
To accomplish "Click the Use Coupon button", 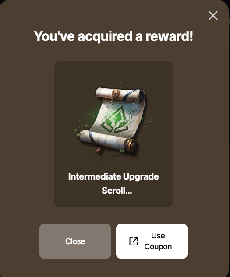I will pyautogui.click(x=152, y=241).
